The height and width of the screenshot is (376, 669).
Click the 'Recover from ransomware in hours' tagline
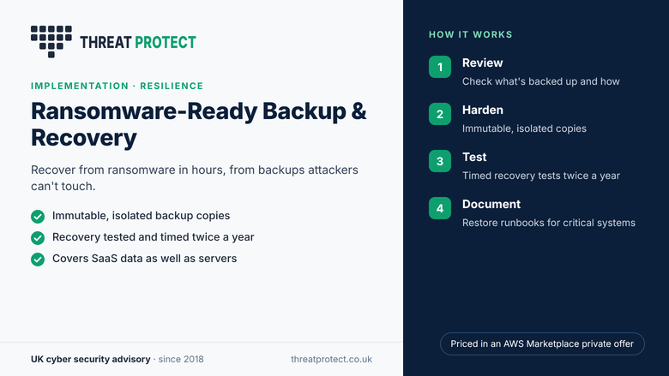click(195, 178)
